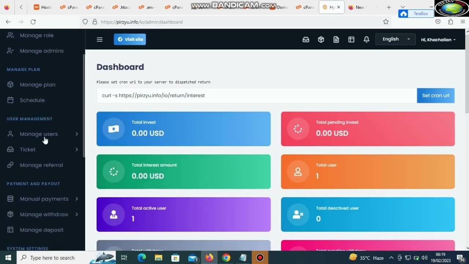Open the English language dropdown

point(395,39)
